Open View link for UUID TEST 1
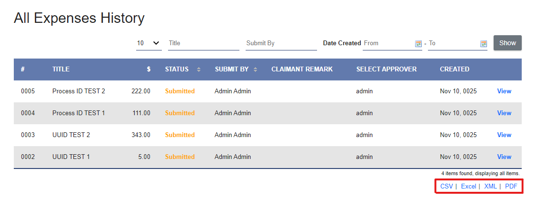 [x=504, y=157]
